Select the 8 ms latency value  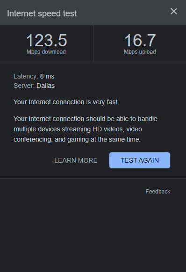point(47,76)
